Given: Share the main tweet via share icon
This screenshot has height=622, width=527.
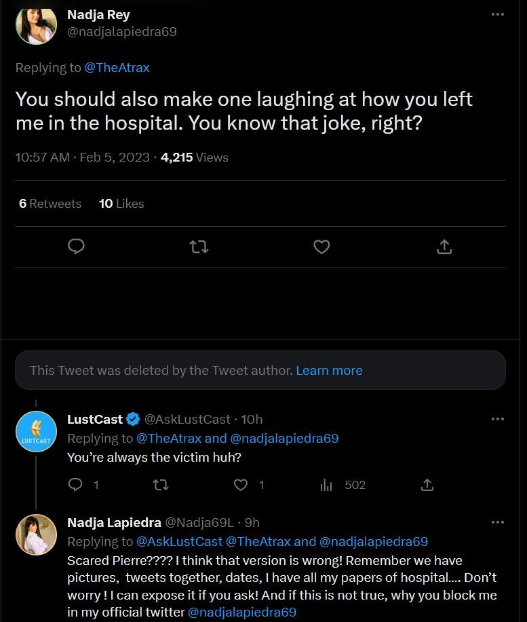Looking at the screenshot, I should coord(444,246).
